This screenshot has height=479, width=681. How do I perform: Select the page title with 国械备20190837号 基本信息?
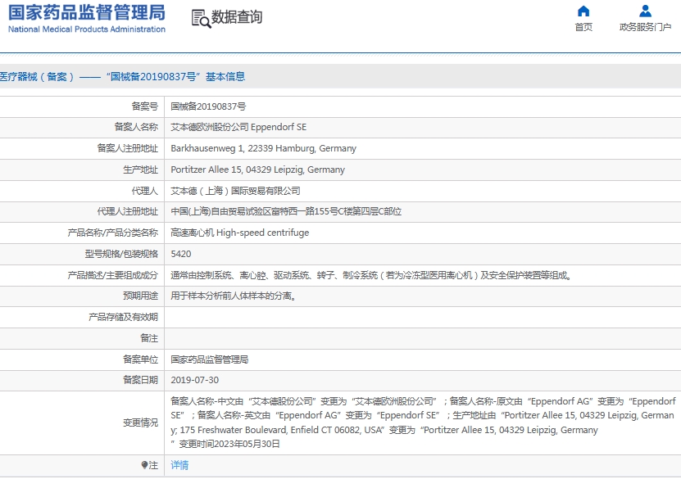(x=122, y=77)
